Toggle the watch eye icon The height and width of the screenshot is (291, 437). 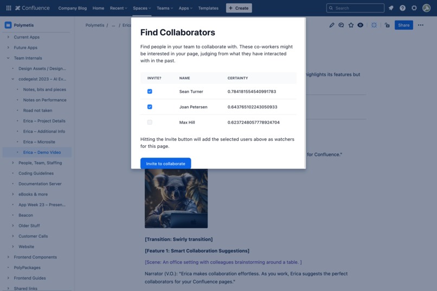pyautogui.click(x=361, y=25)
